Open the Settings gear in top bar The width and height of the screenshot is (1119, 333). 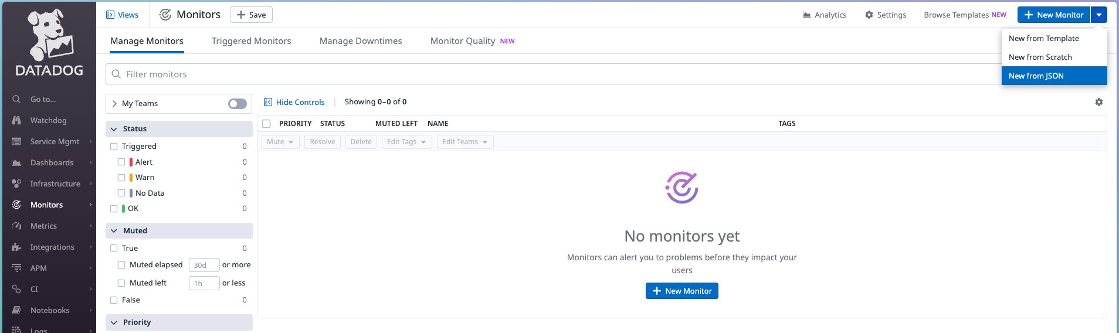[x=869, y=15]
